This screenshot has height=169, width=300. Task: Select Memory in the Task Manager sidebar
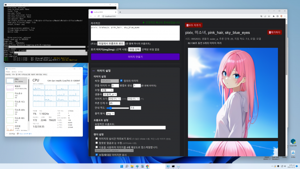[17, 88]
